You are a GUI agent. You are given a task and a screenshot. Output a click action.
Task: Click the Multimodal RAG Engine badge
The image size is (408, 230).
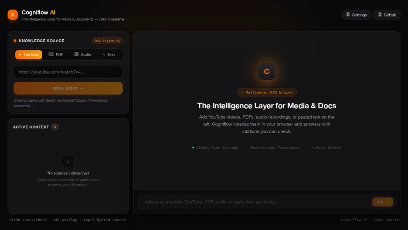267,92
